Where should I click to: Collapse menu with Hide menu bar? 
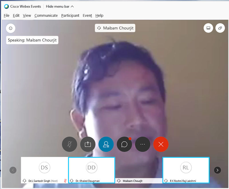(x=60, y=6)
